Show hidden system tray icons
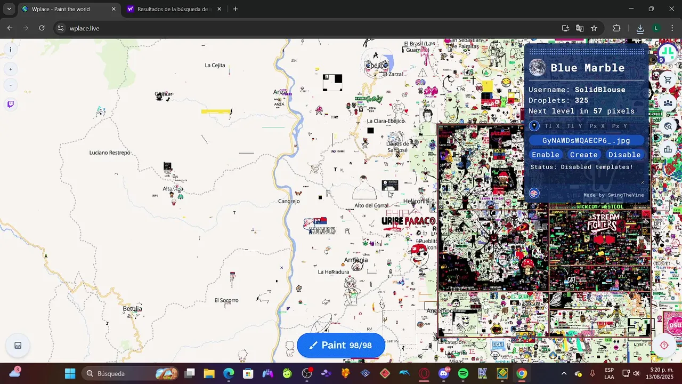Viewport: 682px width, 384px height. pos(564,373)
